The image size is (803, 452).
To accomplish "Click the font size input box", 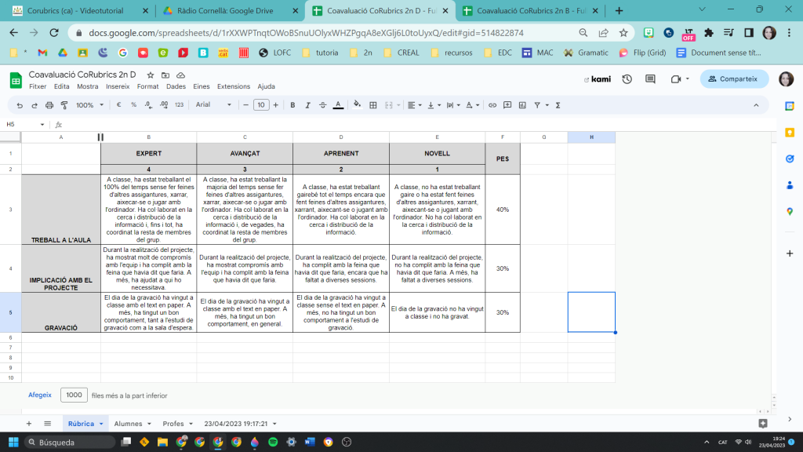I will point(261,104).
